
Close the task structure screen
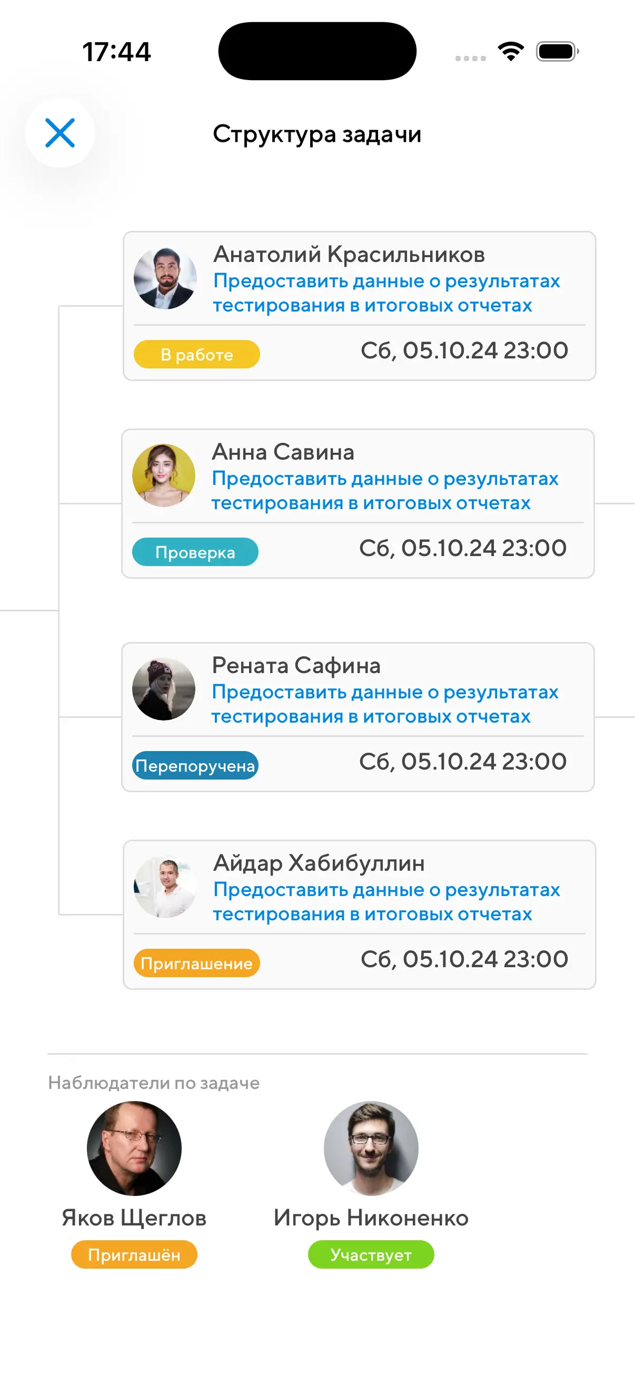[60, 132]
